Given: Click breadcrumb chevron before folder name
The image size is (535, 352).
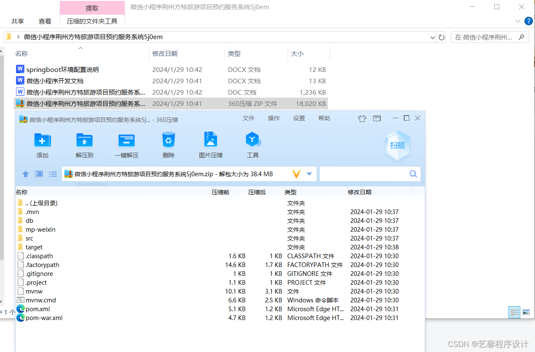Looking at the screenshot, I should pos(18,37).
